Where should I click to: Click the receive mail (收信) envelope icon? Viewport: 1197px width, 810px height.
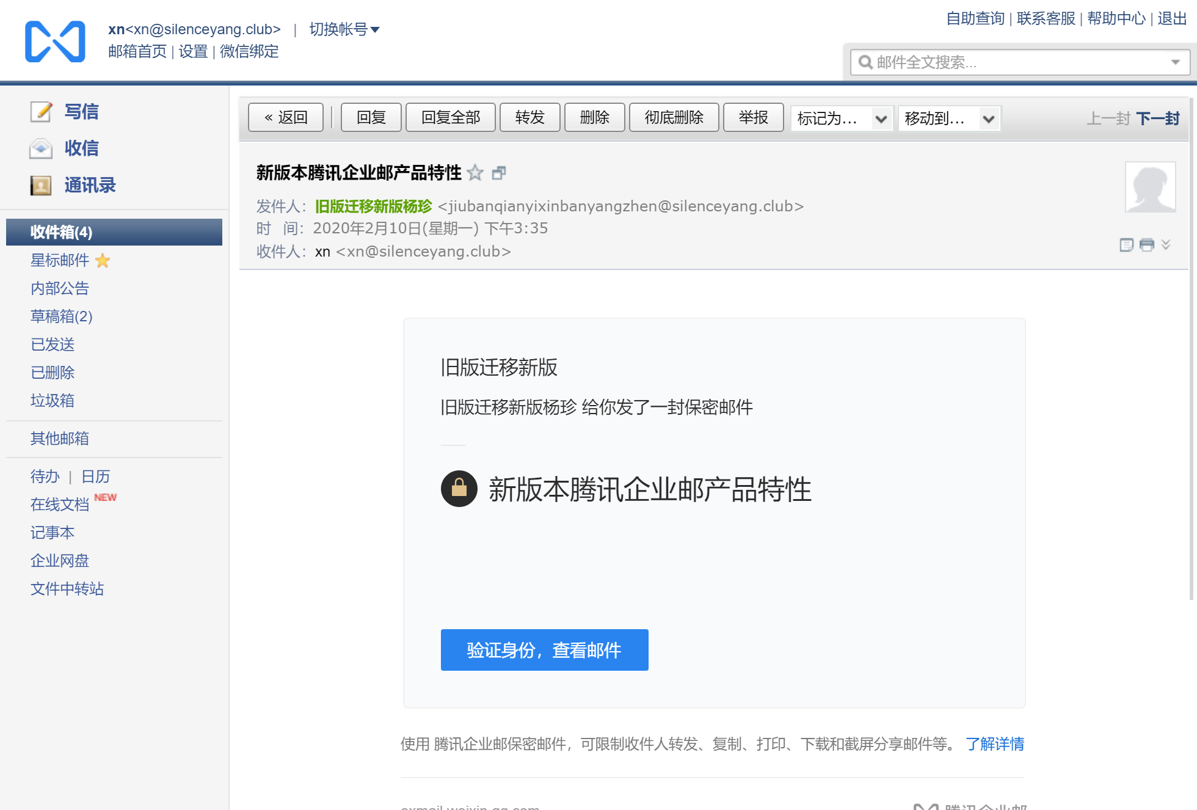pos(40,148)
